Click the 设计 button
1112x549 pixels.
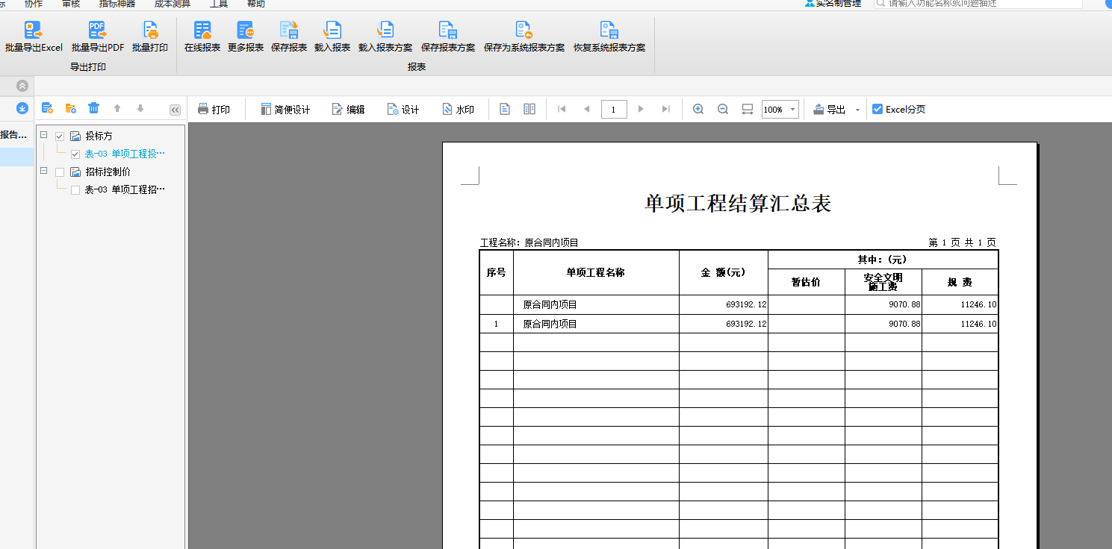403,109
